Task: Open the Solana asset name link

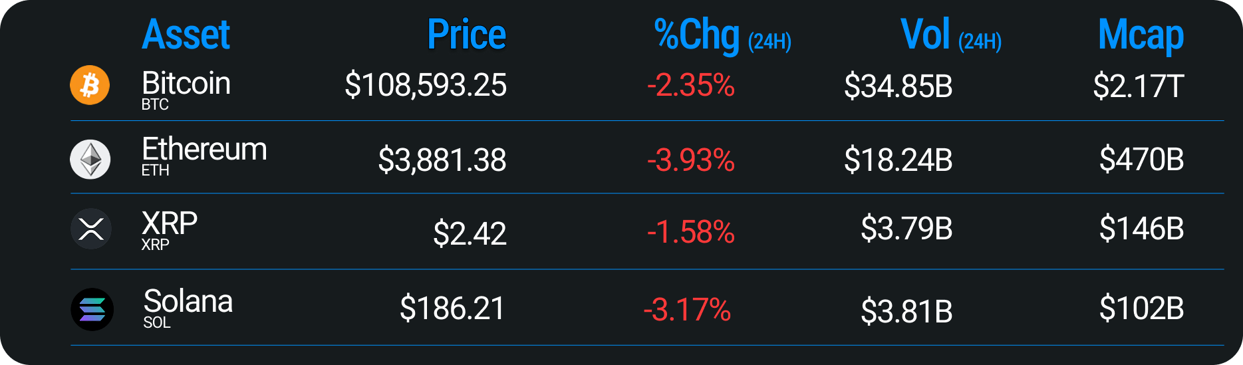Action: 188,301
